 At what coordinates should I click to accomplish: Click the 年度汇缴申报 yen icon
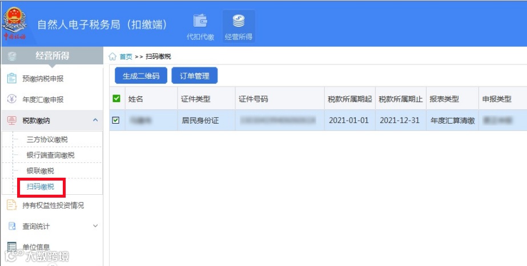tap(12, 99)
